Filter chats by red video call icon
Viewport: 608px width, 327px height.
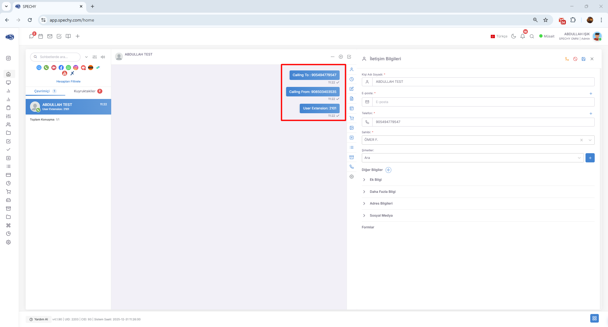[x=54, y=68]
